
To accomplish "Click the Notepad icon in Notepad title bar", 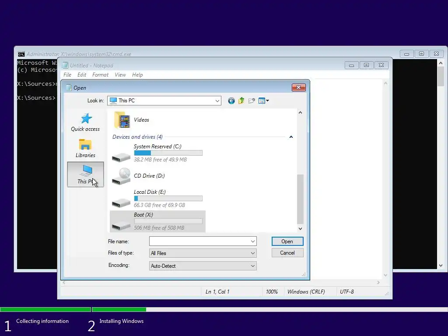I will click(x=66, y=66).
